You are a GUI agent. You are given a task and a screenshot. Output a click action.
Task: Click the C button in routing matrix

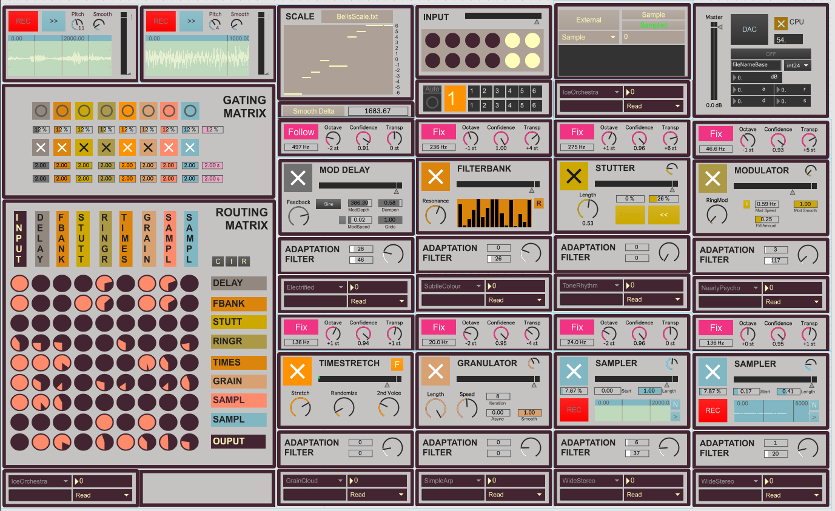pos(217,262)
